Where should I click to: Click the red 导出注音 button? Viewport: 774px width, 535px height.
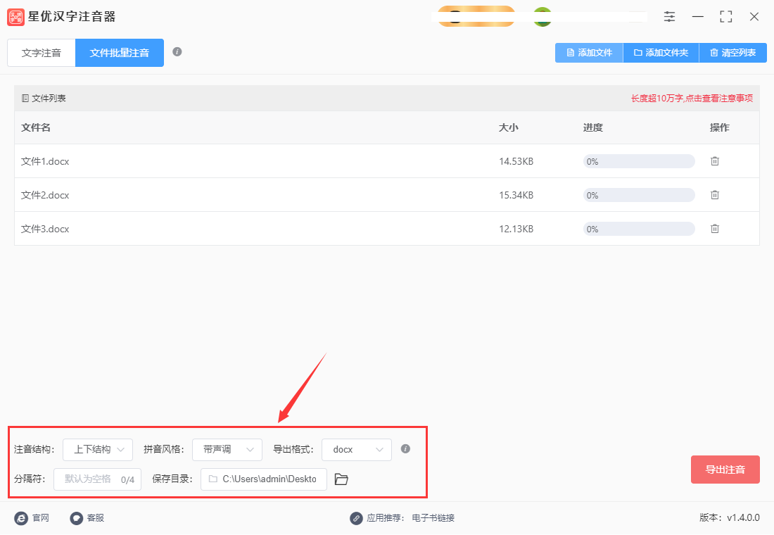point(725,470)
